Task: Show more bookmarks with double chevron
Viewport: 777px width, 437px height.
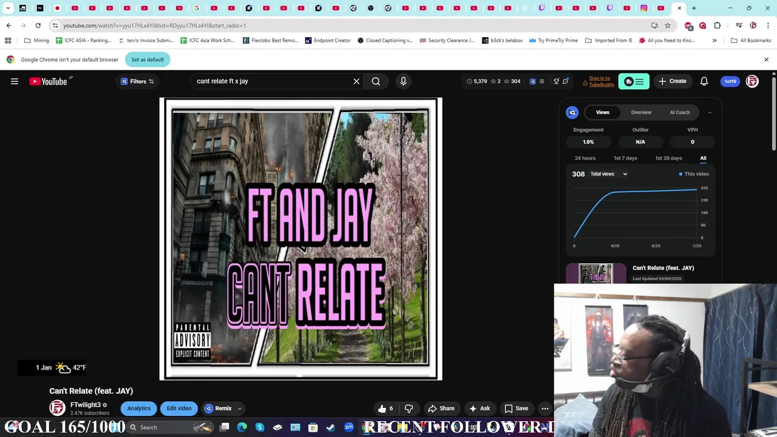Action: tap(714, 41)
